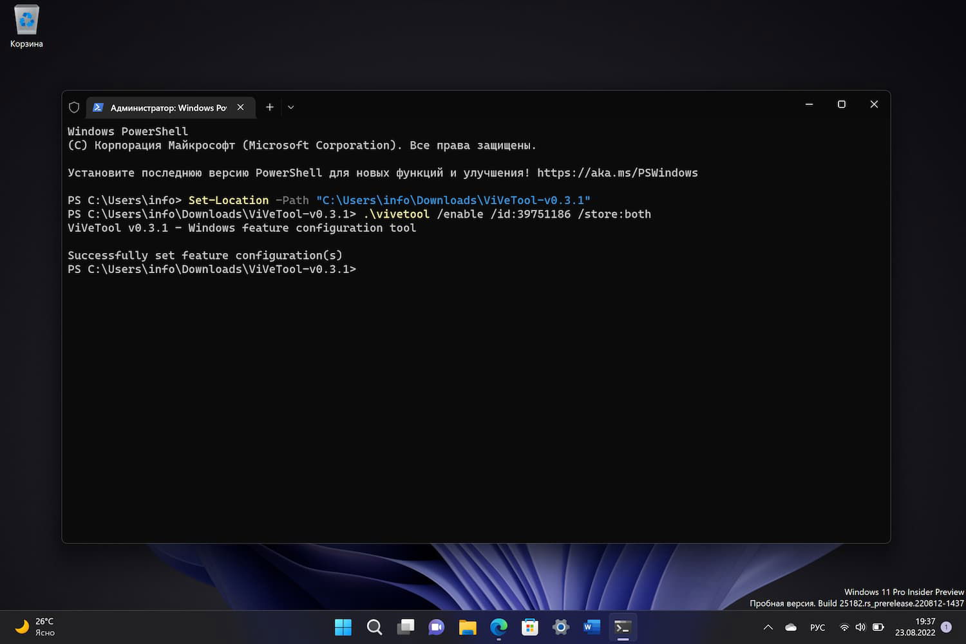Click the /id:39751186 argument
The image size is (966, 644).
point(531,214)
